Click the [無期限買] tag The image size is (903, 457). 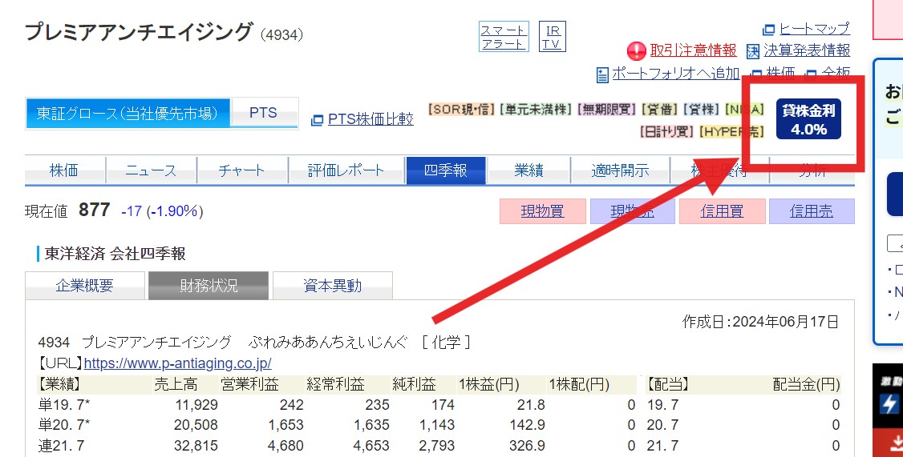(x=608, y=109)
